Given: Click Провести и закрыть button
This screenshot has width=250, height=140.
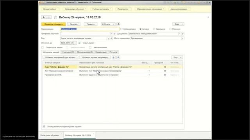Looking at the screenshot, I should [54, 24].
